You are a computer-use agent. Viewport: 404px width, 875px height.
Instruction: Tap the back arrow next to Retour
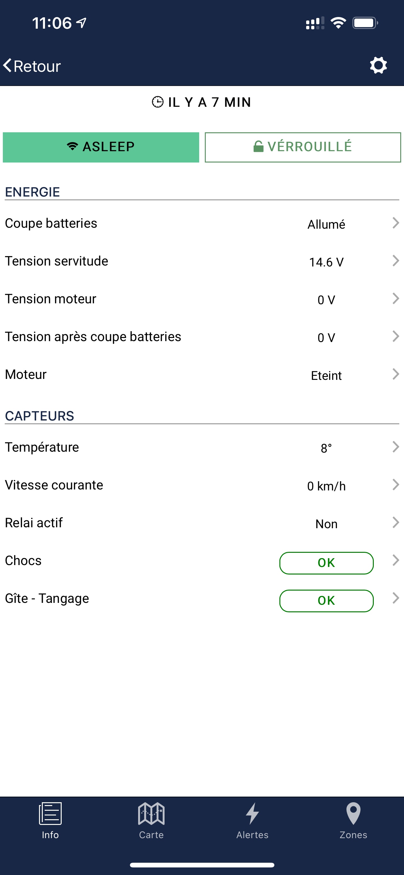click(8, 65)
